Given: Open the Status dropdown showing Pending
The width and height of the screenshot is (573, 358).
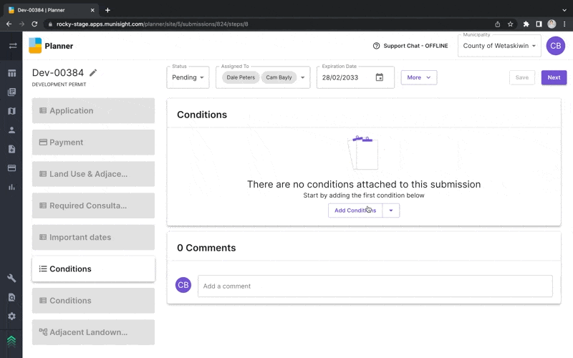Looking at the screenshot, I should pos(188,77).
